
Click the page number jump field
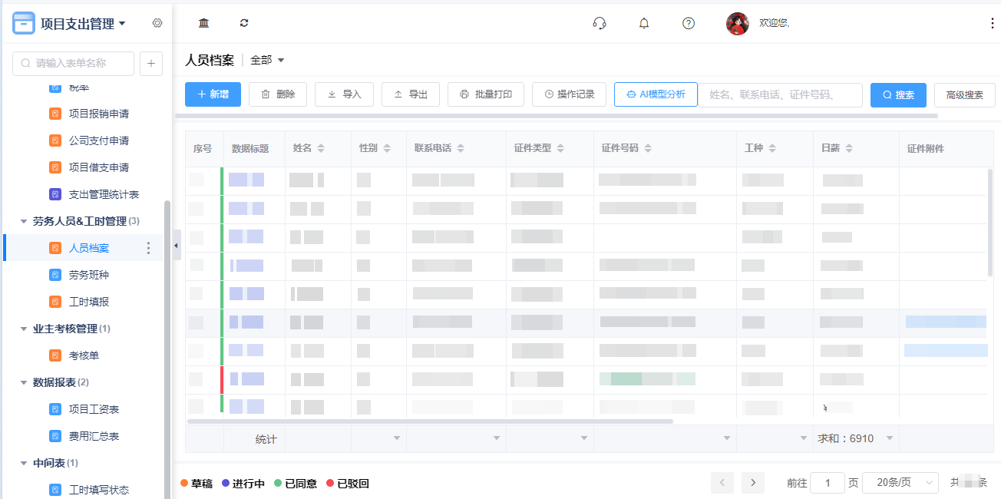(x=828, y=483)
